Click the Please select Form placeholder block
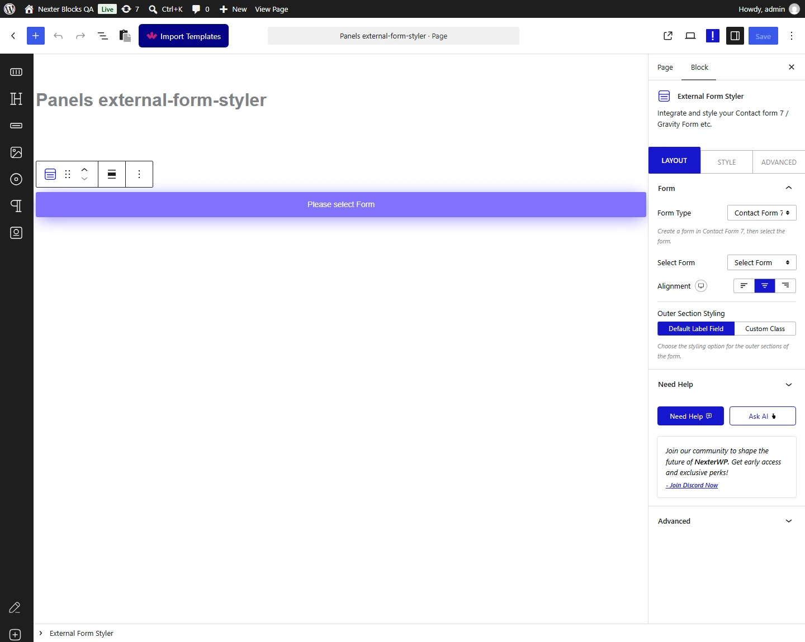 click(x=341, y=204)
